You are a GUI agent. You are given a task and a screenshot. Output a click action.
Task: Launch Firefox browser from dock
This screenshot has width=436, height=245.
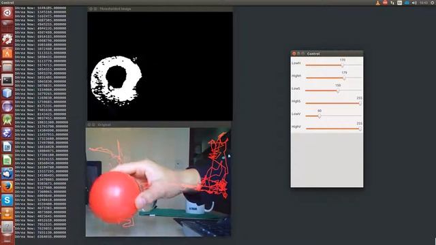tap(7, 187)
